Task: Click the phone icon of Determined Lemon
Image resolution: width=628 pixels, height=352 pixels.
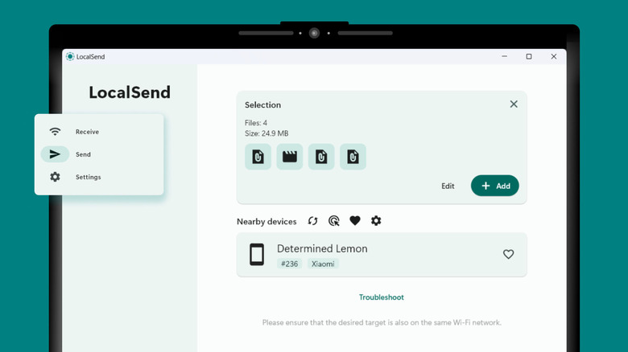Action: click(x=257, y=255)
